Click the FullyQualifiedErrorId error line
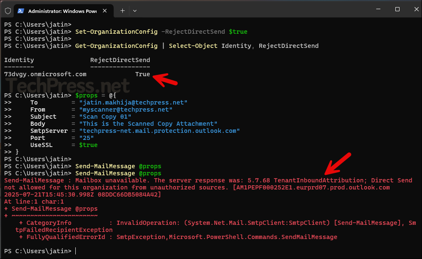 coord(178,237)
